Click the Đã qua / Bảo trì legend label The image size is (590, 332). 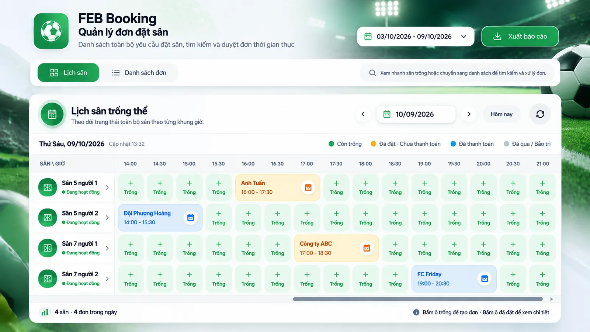coord(531,144)
